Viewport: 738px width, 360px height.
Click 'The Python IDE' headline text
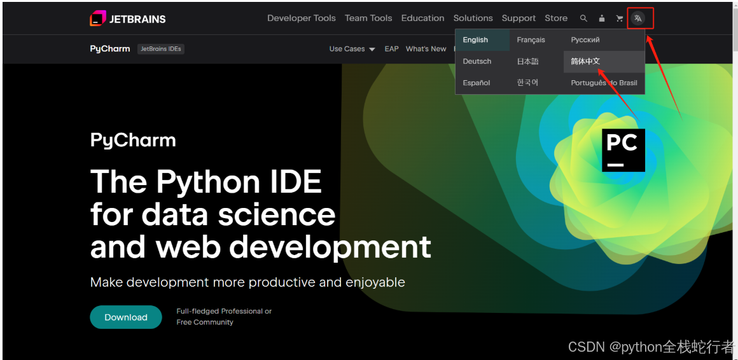pyautogui.click(x=206, y=182)
